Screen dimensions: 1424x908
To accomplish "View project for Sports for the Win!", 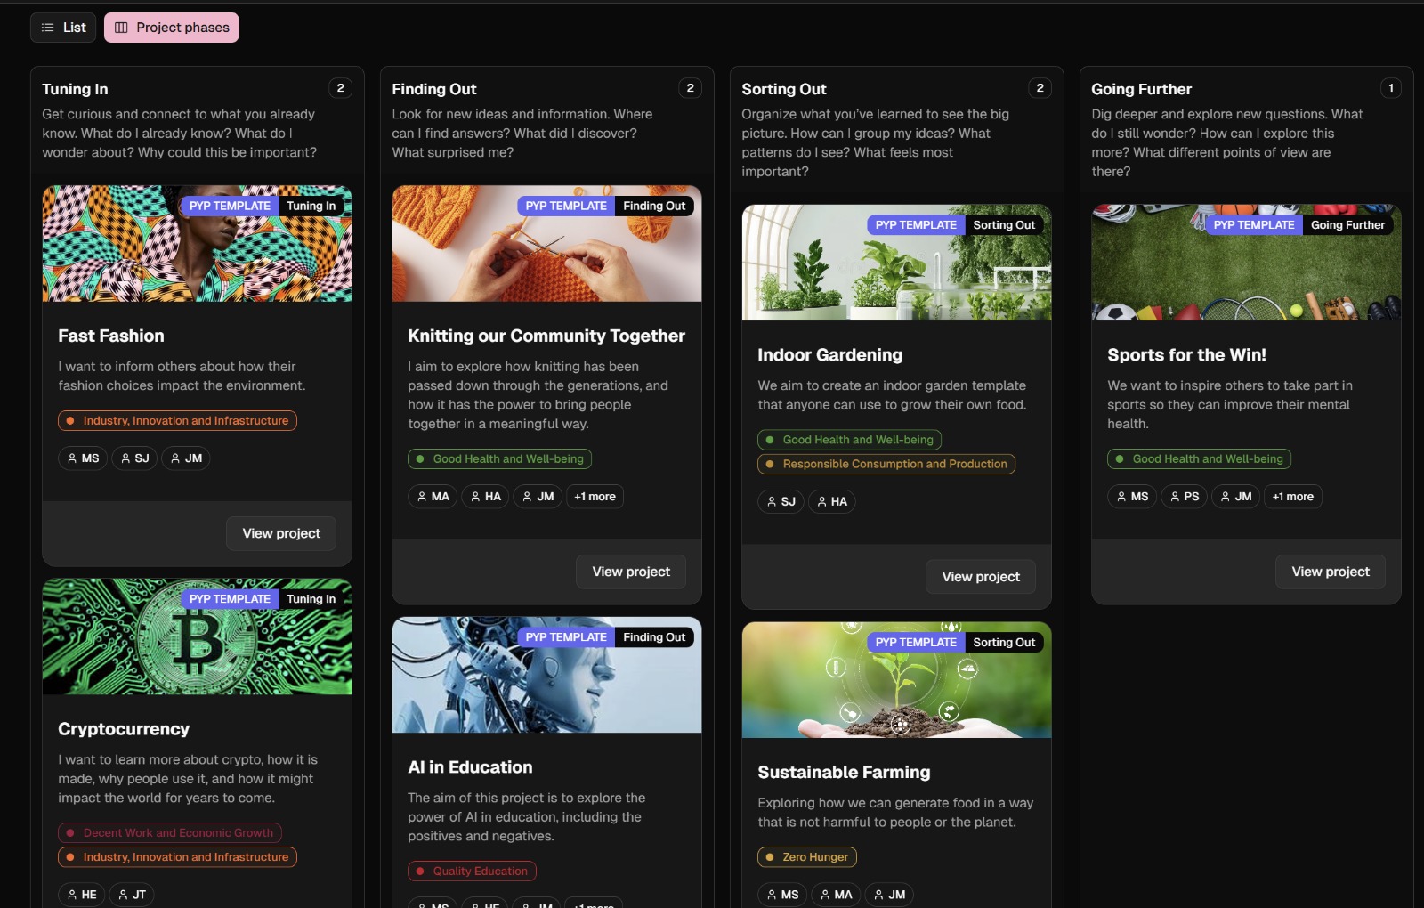I will (1330, 571).
